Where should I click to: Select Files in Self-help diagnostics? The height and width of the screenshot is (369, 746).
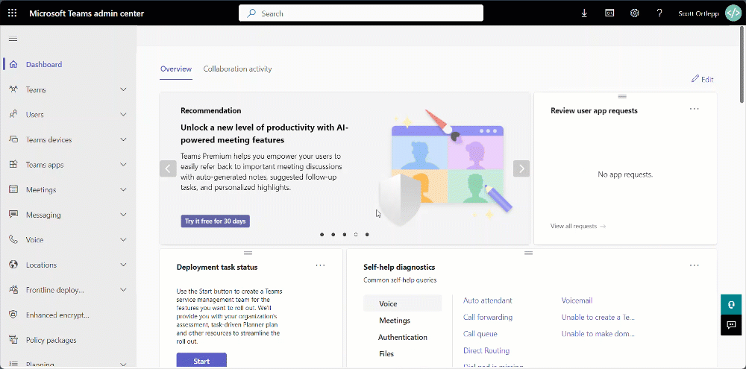click(x=386, y=354)
